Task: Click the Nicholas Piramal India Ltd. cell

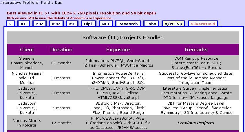Action: tap(27, 78)
